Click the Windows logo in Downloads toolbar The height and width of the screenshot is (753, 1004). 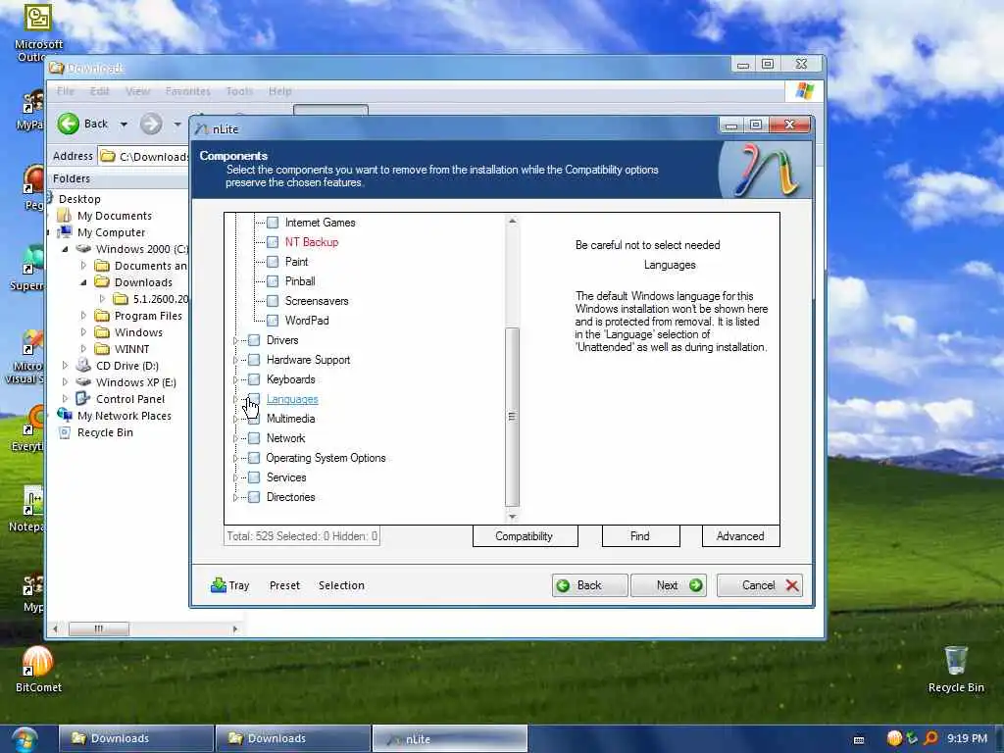pos(805,91)
